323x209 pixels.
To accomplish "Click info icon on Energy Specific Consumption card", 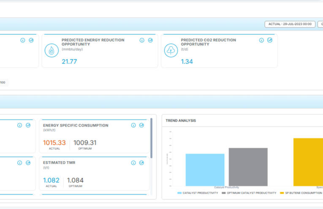I will [x=133, y=125].
